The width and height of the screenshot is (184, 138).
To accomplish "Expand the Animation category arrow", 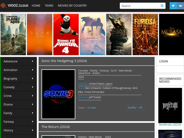I will click(x=33, y=70).
